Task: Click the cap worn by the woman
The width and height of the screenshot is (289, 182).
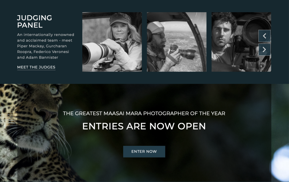Action: pyautogui.click(x=120, y=19)
